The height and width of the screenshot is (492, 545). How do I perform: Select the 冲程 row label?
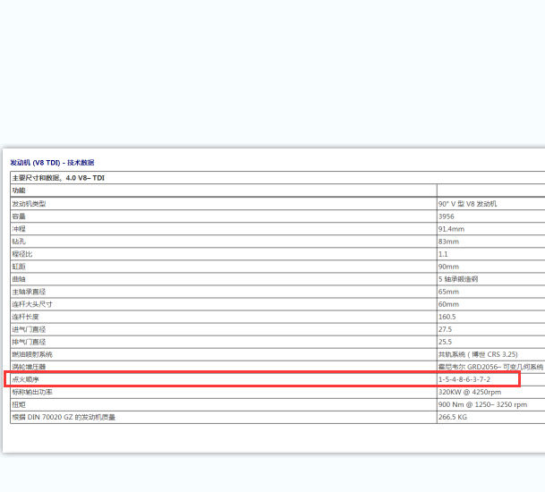point(19,229)
